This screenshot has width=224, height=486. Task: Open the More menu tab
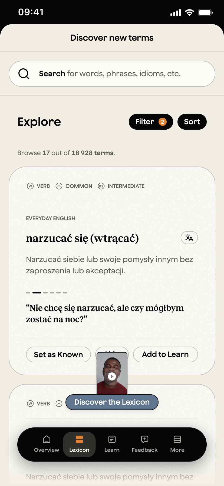177,444
